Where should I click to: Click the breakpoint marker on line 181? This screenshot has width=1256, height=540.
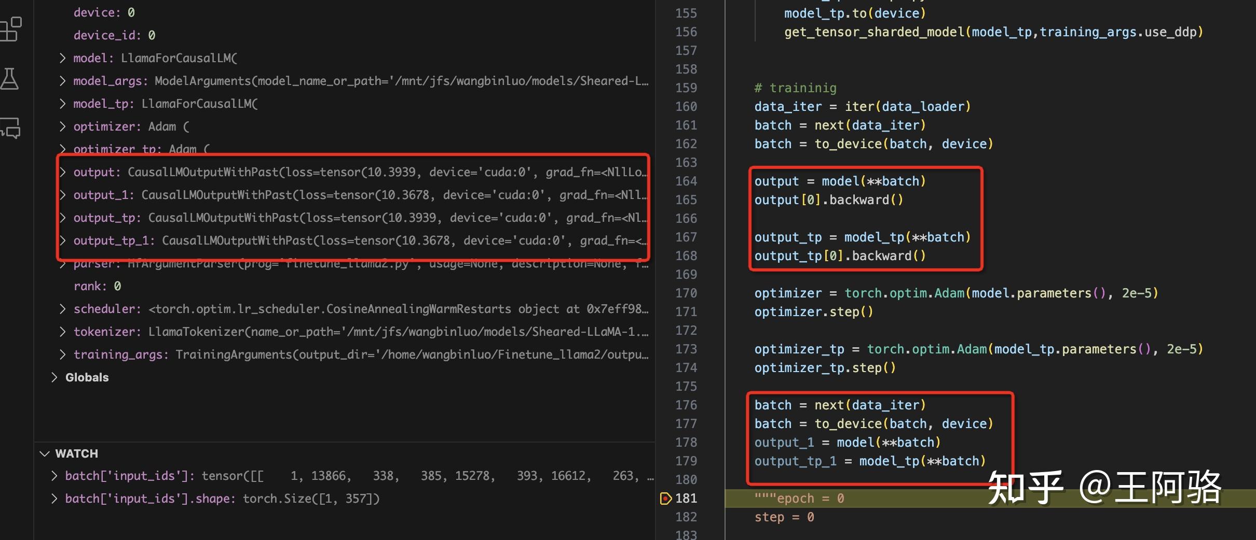click(x=666, y=498)
